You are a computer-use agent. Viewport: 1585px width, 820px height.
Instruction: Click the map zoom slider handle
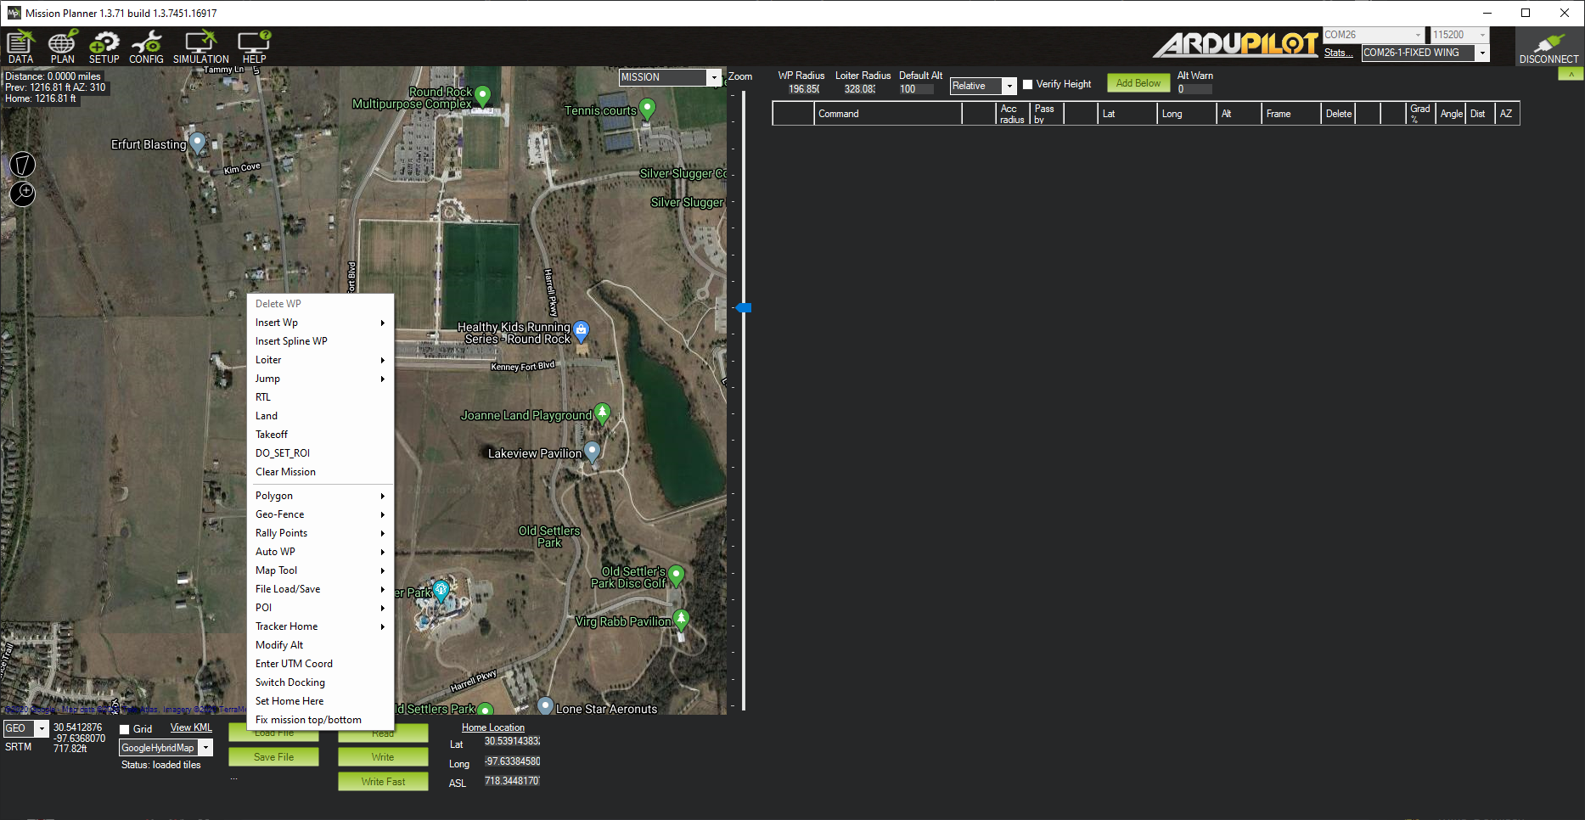coord(744,308)
